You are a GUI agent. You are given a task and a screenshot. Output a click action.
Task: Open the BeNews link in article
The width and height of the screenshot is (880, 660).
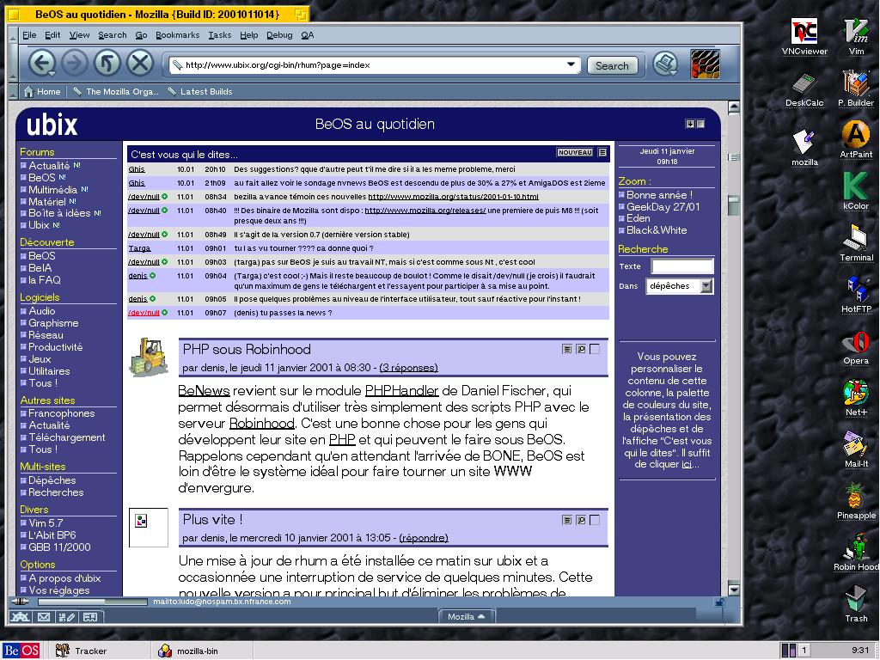pyautogui.click(x=205, y=391)
